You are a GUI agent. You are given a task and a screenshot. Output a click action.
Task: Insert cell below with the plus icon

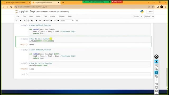[x=21, y=21]
